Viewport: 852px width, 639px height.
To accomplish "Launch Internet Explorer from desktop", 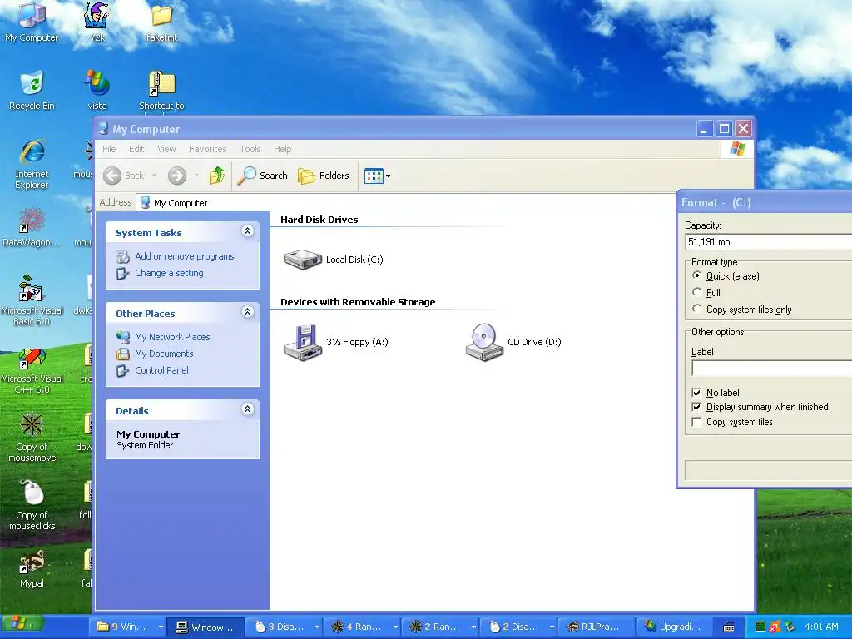I will (x=32, y=164).
